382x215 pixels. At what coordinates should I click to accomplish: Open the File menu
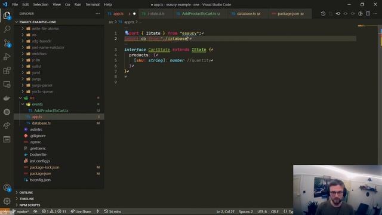click(15, 4)
